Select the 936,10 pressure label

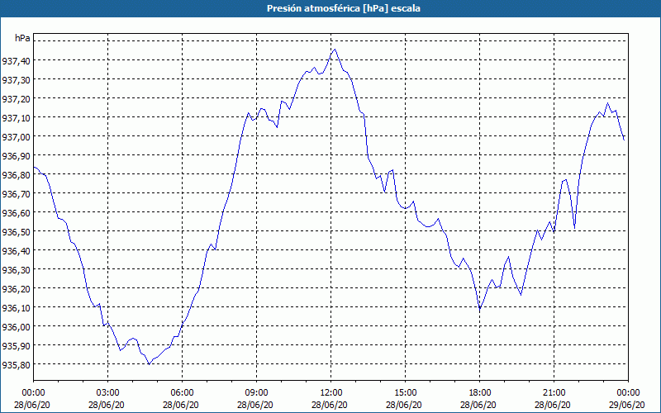17,308
